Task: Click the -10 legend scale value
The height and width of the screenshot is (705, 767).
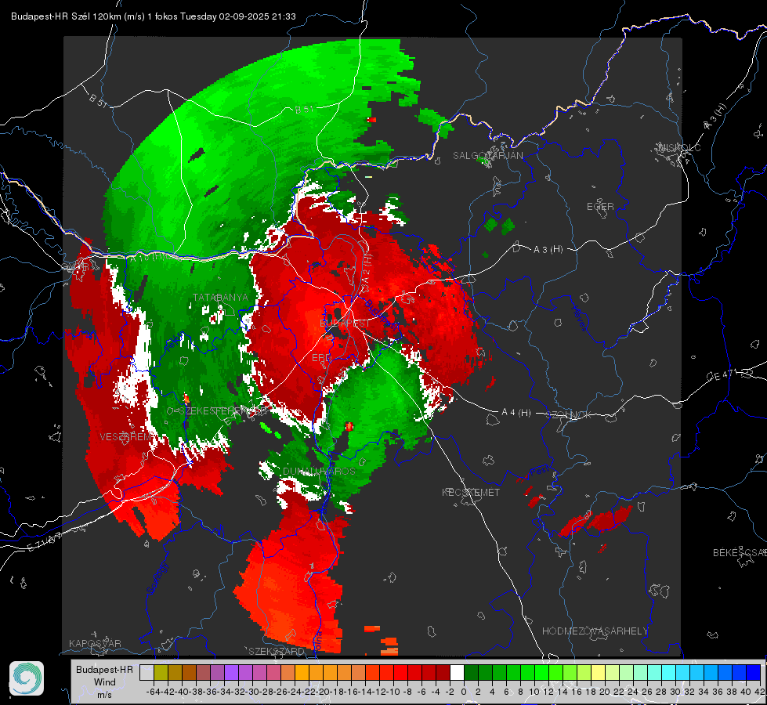Action: click(393, 692)
